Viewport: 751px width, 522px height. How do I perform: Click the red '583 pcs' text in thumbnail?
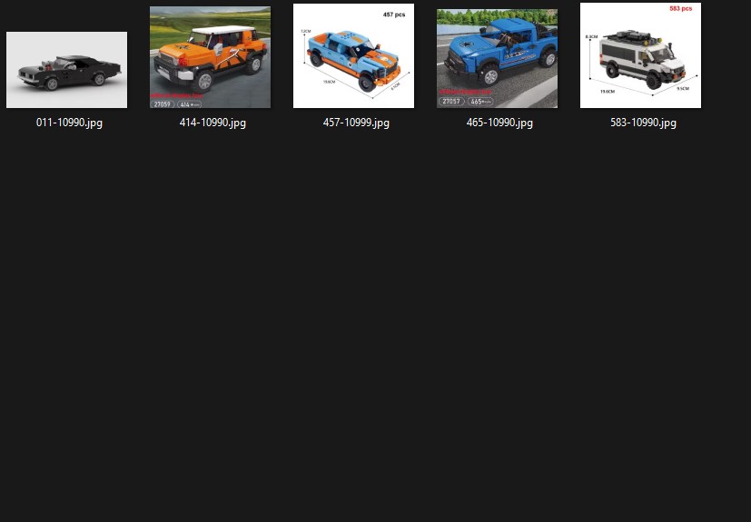[x=680, y=8]
